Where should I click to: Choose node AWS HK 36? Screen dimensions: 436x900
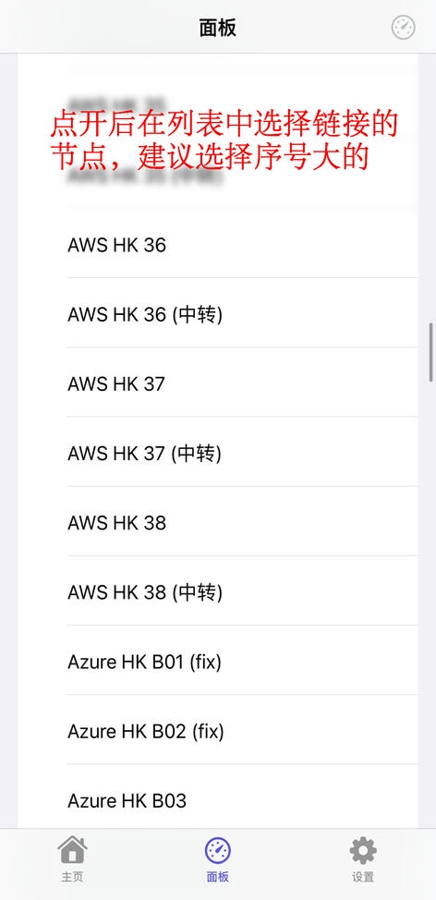(242, 245)
